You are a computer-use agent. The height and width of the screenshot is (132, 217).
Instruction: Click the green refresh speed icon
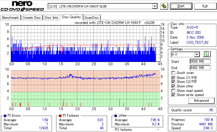pos(207,54)
